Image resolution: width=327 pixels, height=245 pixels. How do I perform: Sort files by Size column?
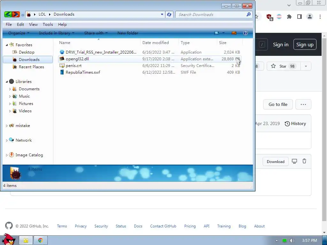[223, 42]
